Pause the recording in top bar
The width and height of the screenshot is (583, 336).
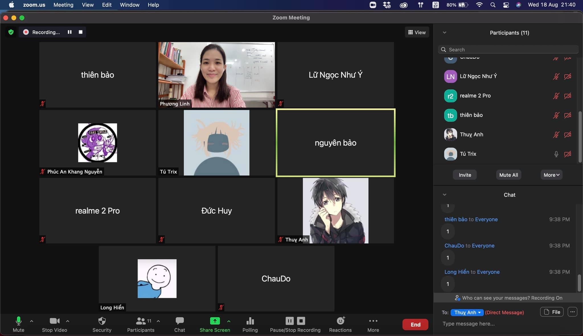coord(69,32)
